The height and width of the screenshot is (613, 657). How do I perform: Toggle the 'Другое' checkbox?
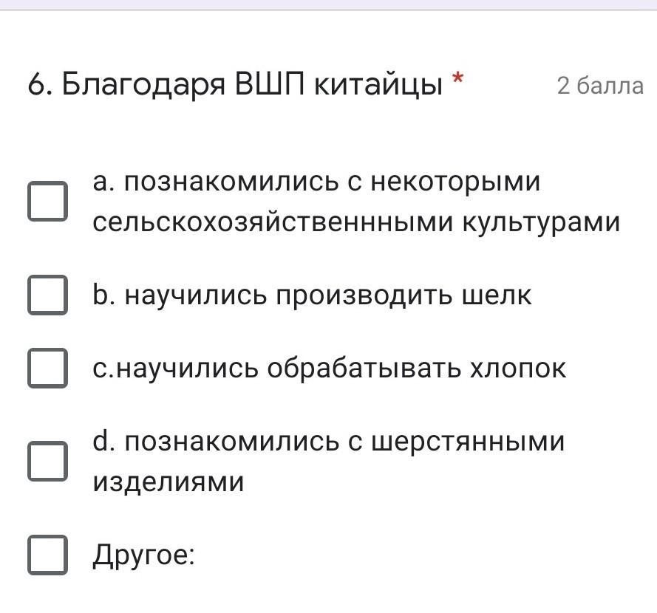tap(48, 555)
